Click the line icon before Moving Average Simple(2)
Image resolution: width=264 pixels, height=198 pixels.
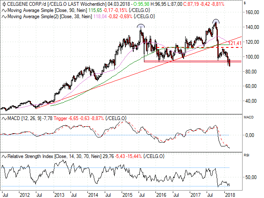click(4, 16)
